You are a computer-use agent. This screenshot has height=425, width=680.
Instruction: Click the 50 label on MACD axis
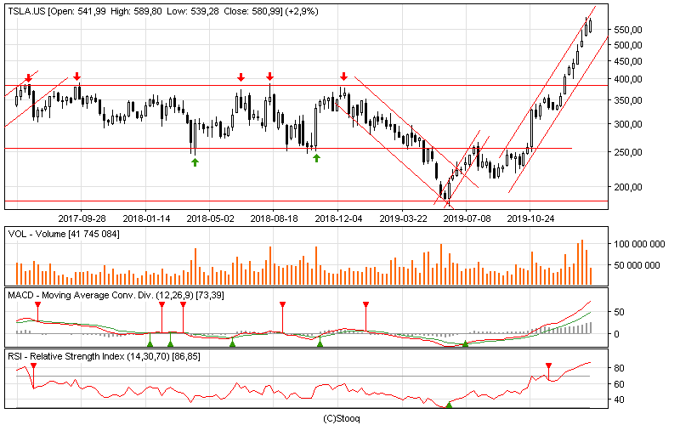click(620, 312)
